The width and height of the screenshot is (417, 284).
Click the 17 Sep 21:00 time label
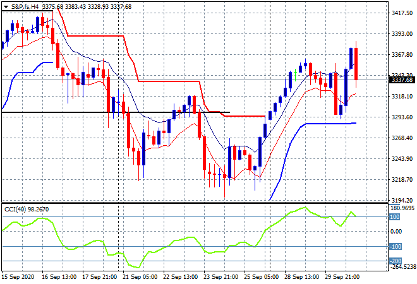pos(99,277)
